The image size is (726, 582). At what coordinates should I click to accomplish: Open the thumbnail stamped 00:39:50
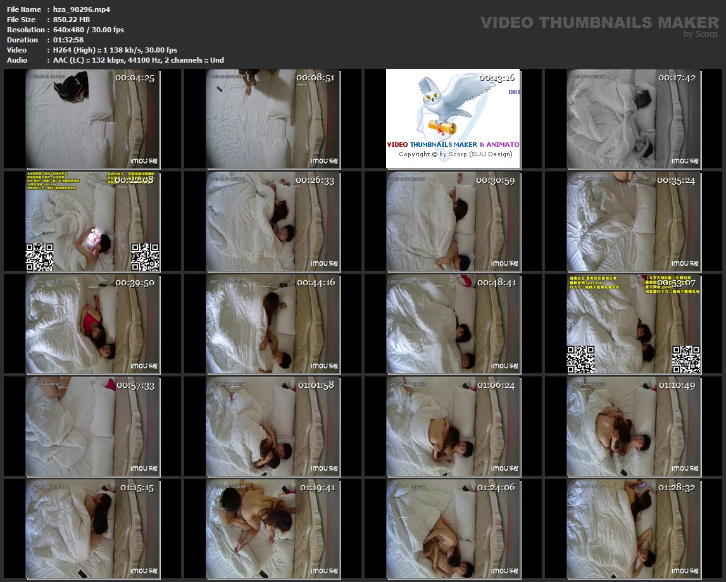tap(92, 324)
